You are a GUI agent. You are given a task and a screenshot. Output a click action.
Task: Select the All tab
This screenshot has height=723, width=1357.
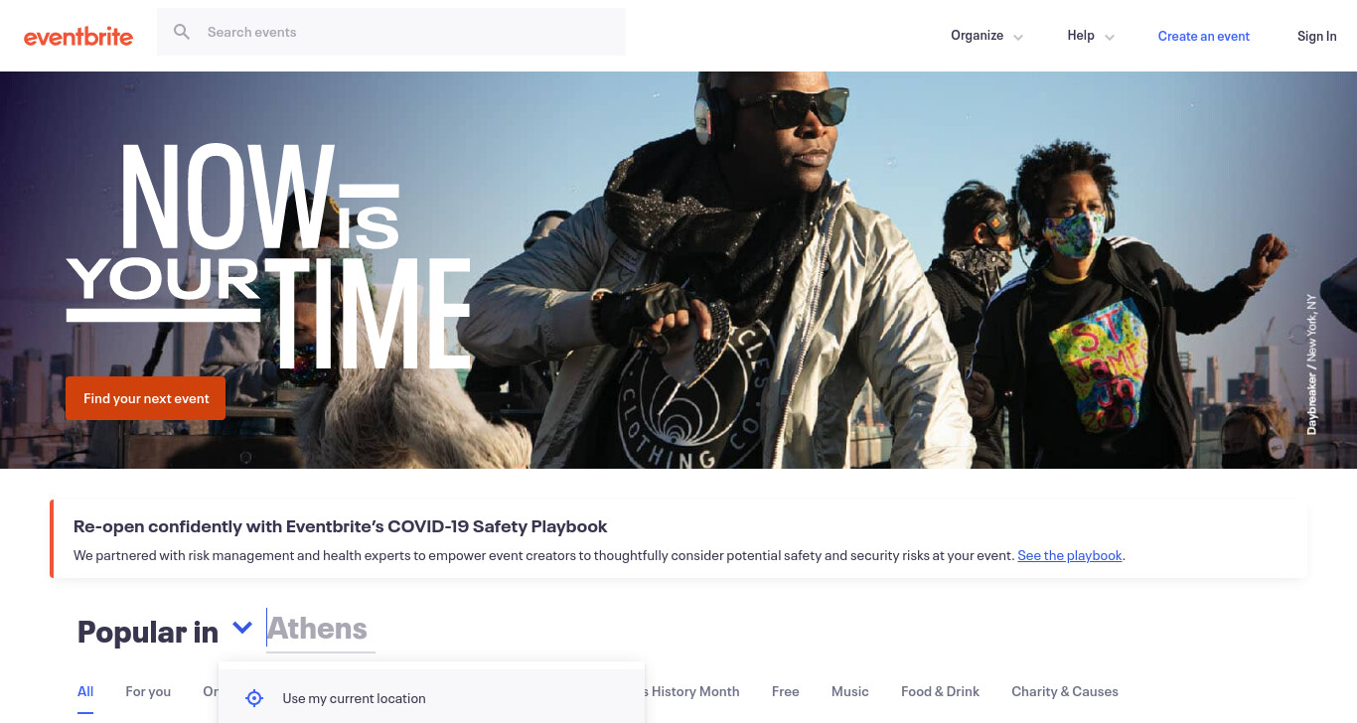tap(85, 691)
